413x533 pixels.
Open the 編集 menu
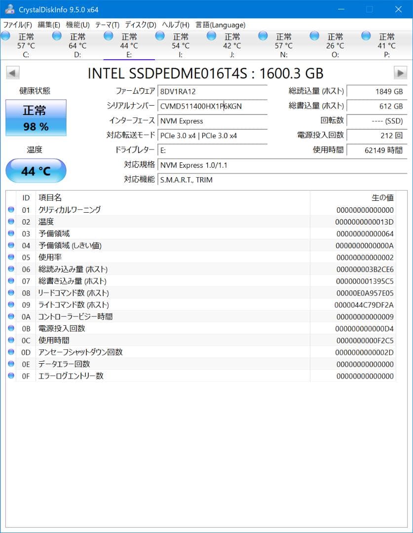pos(48,25)
